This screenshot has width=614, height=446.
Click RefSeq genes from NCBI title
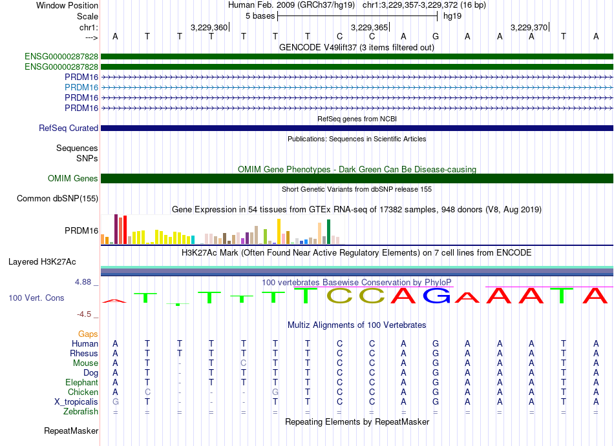click(357, 119)
